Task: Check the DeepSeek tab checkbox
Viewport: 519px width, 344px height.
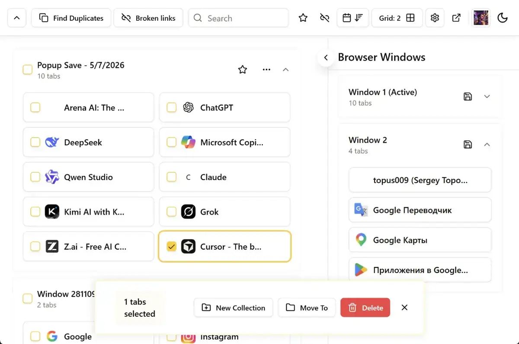Action: 35,142
